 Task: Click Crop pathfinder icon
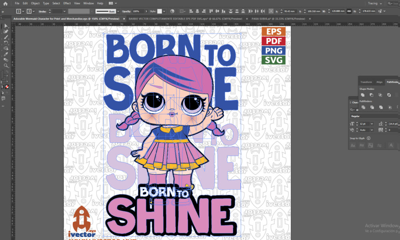click(390, 107)
